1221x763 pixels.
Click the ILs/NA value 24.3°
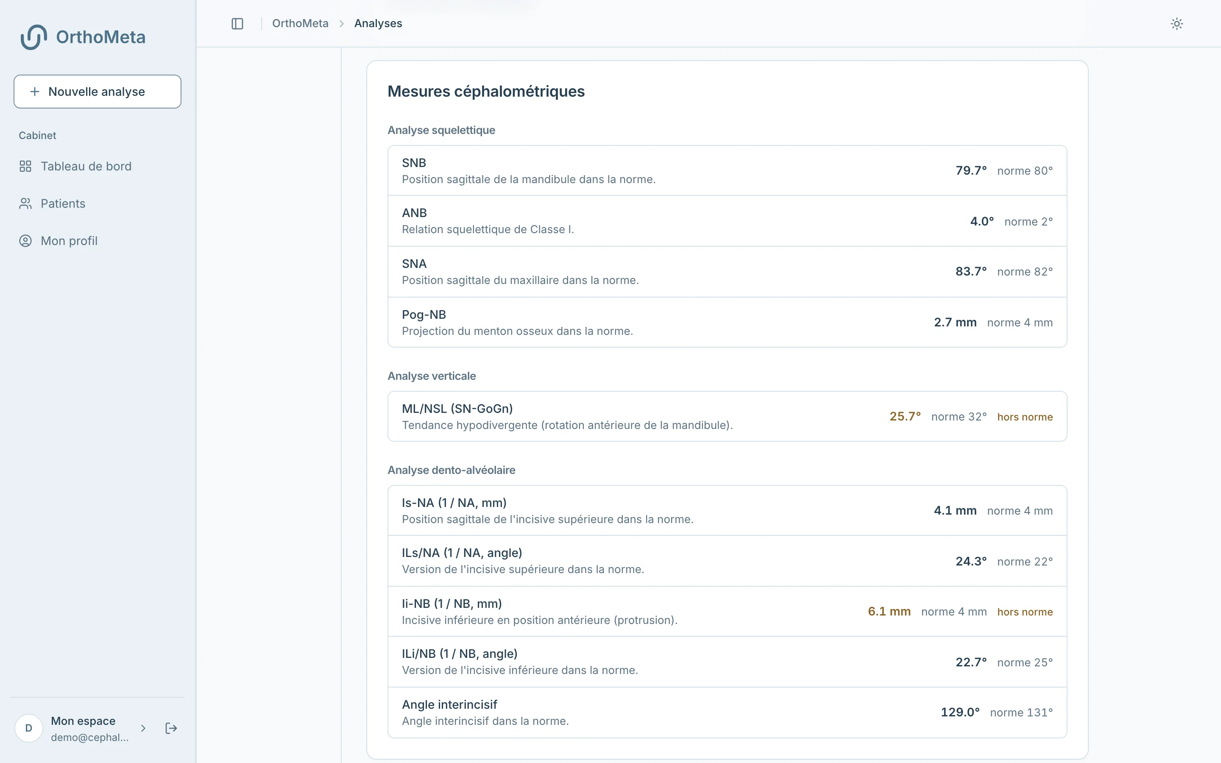[971, 561]
